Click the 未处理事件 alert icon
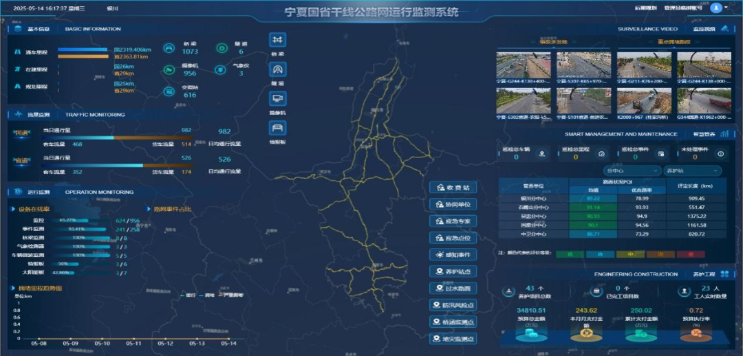The image size is (743, 356). [720, 154]
